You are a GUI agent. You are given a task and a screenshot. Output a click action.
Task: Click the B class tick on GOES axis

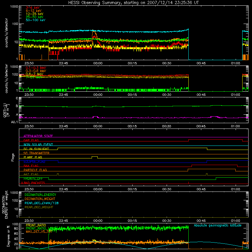click(17, 106)
